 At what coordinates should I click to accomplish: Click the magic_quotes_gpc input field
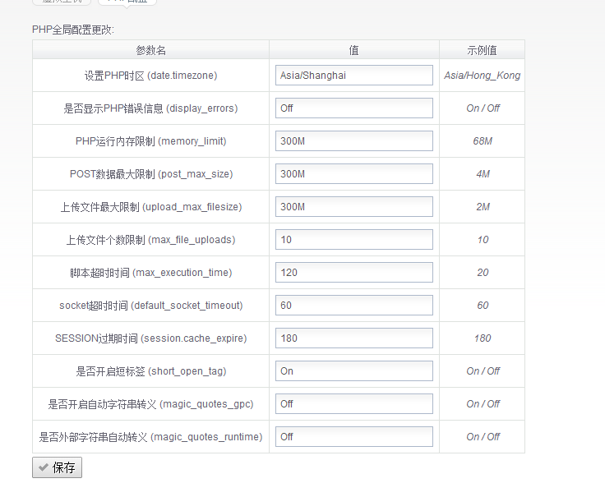353,404
